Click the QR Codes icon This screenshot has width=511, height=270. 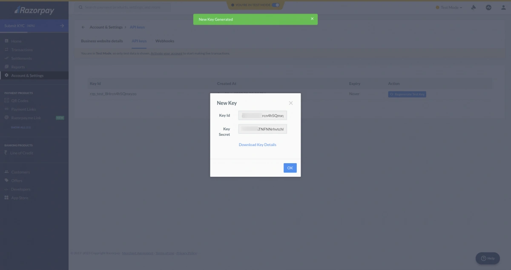point(6,101)
